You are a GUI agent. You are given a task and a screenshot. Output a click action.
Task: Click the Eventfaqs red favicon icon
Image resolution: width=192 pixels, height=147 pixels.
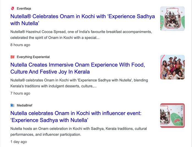(12, 9)
